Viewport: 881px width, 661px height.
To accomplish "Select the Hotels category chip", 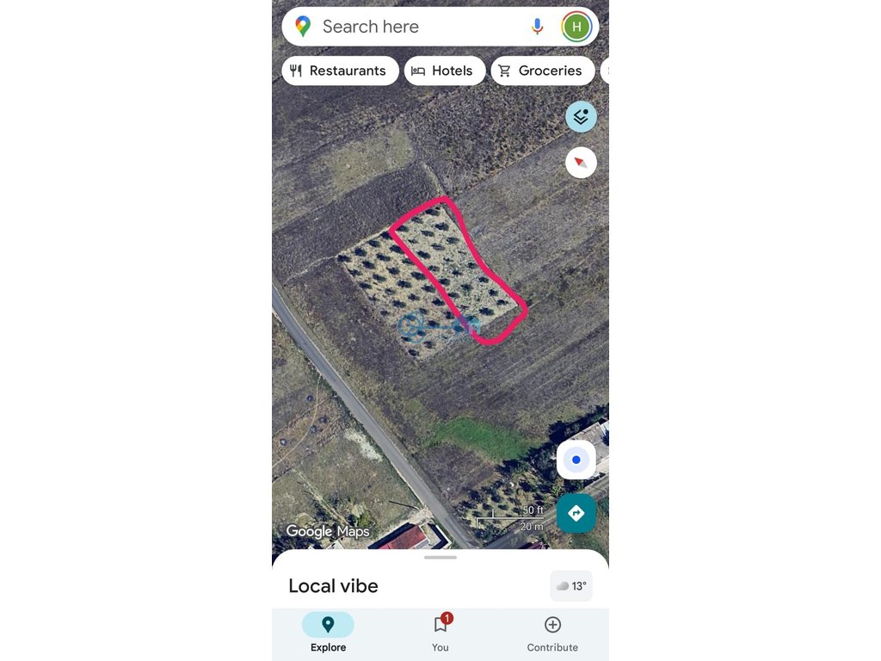I will pos(445,71).
